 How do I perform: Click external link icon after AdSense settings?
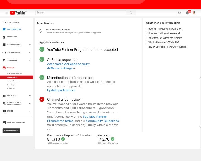[x=74, y=69]
